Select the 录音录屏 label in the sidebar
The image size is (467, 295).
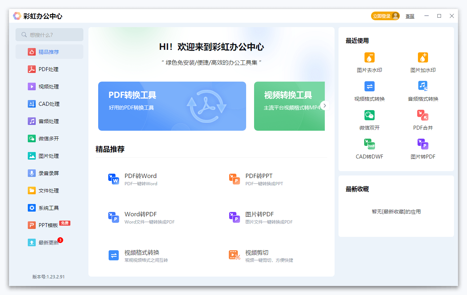[x=49, y=173]
